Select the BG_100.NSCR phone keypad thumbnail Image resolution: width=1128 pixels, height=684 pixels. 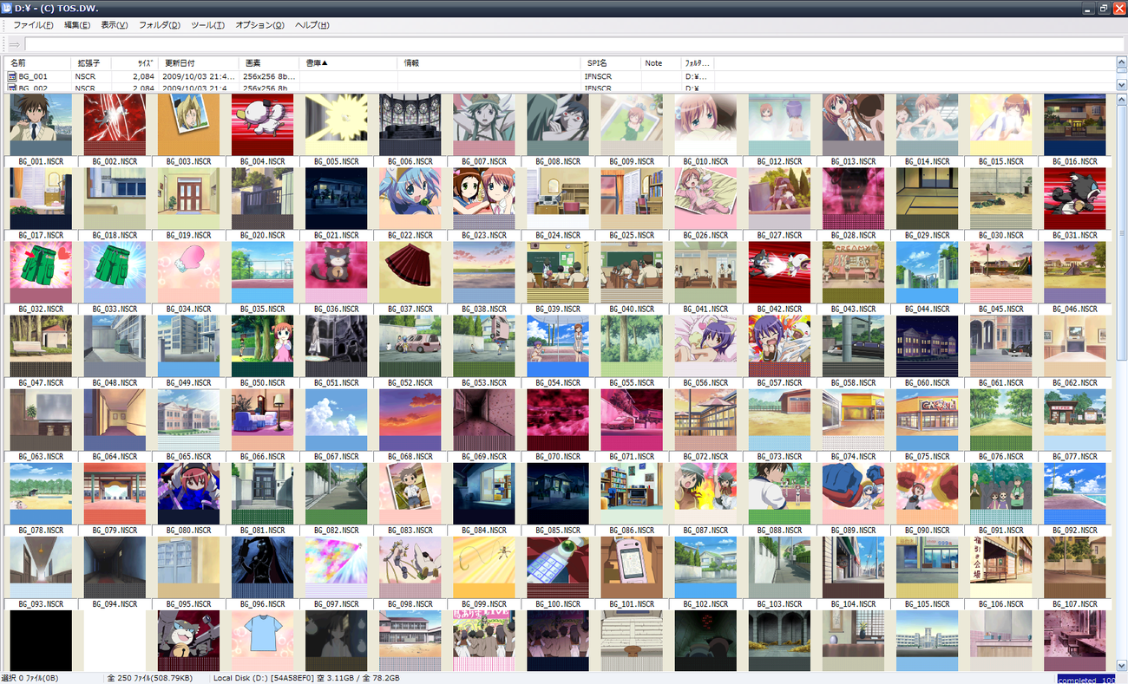[x=558, y=567]
